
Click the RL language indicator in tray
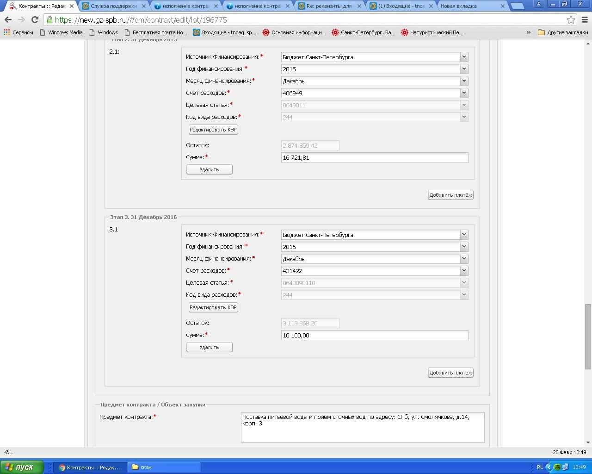pos(540,467)
